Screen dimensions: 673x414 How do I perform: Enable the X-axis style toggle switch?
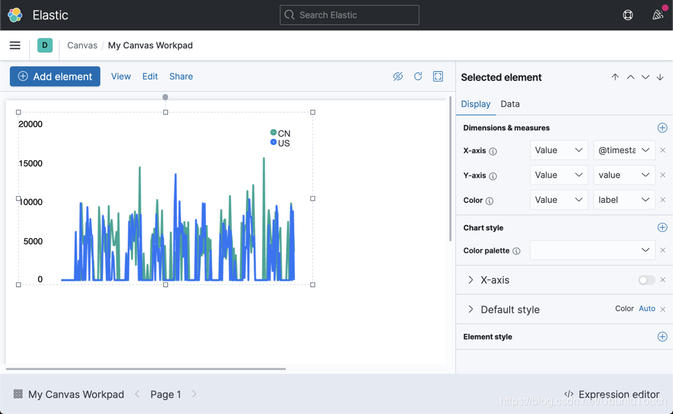coord(647,279)
